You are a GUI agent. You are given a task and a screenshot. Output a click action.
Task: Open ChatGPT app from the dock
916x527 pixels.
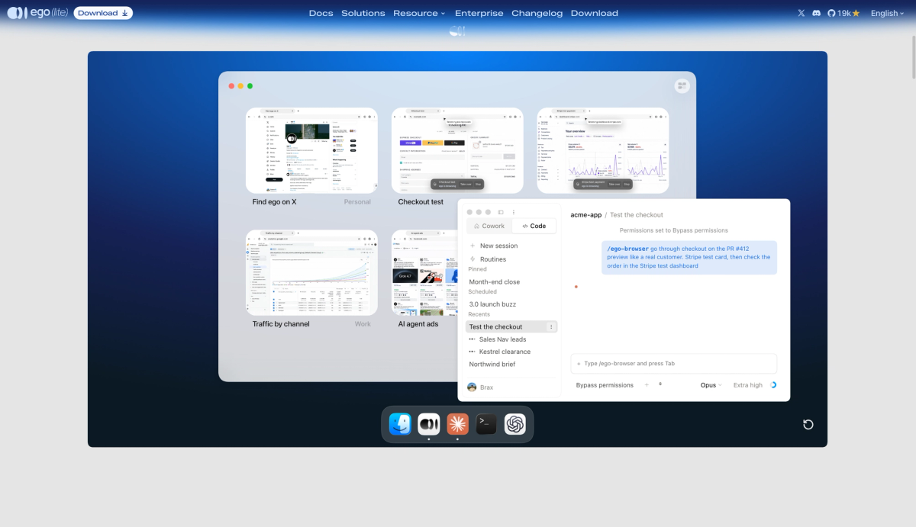coord(515,423)
